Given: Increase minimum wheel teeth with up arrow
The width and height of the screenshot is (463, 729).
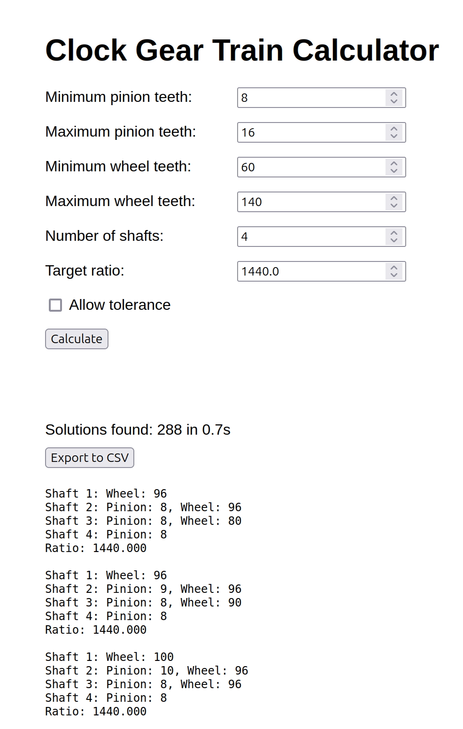Looking at the screenshot, I should [394, 163].
